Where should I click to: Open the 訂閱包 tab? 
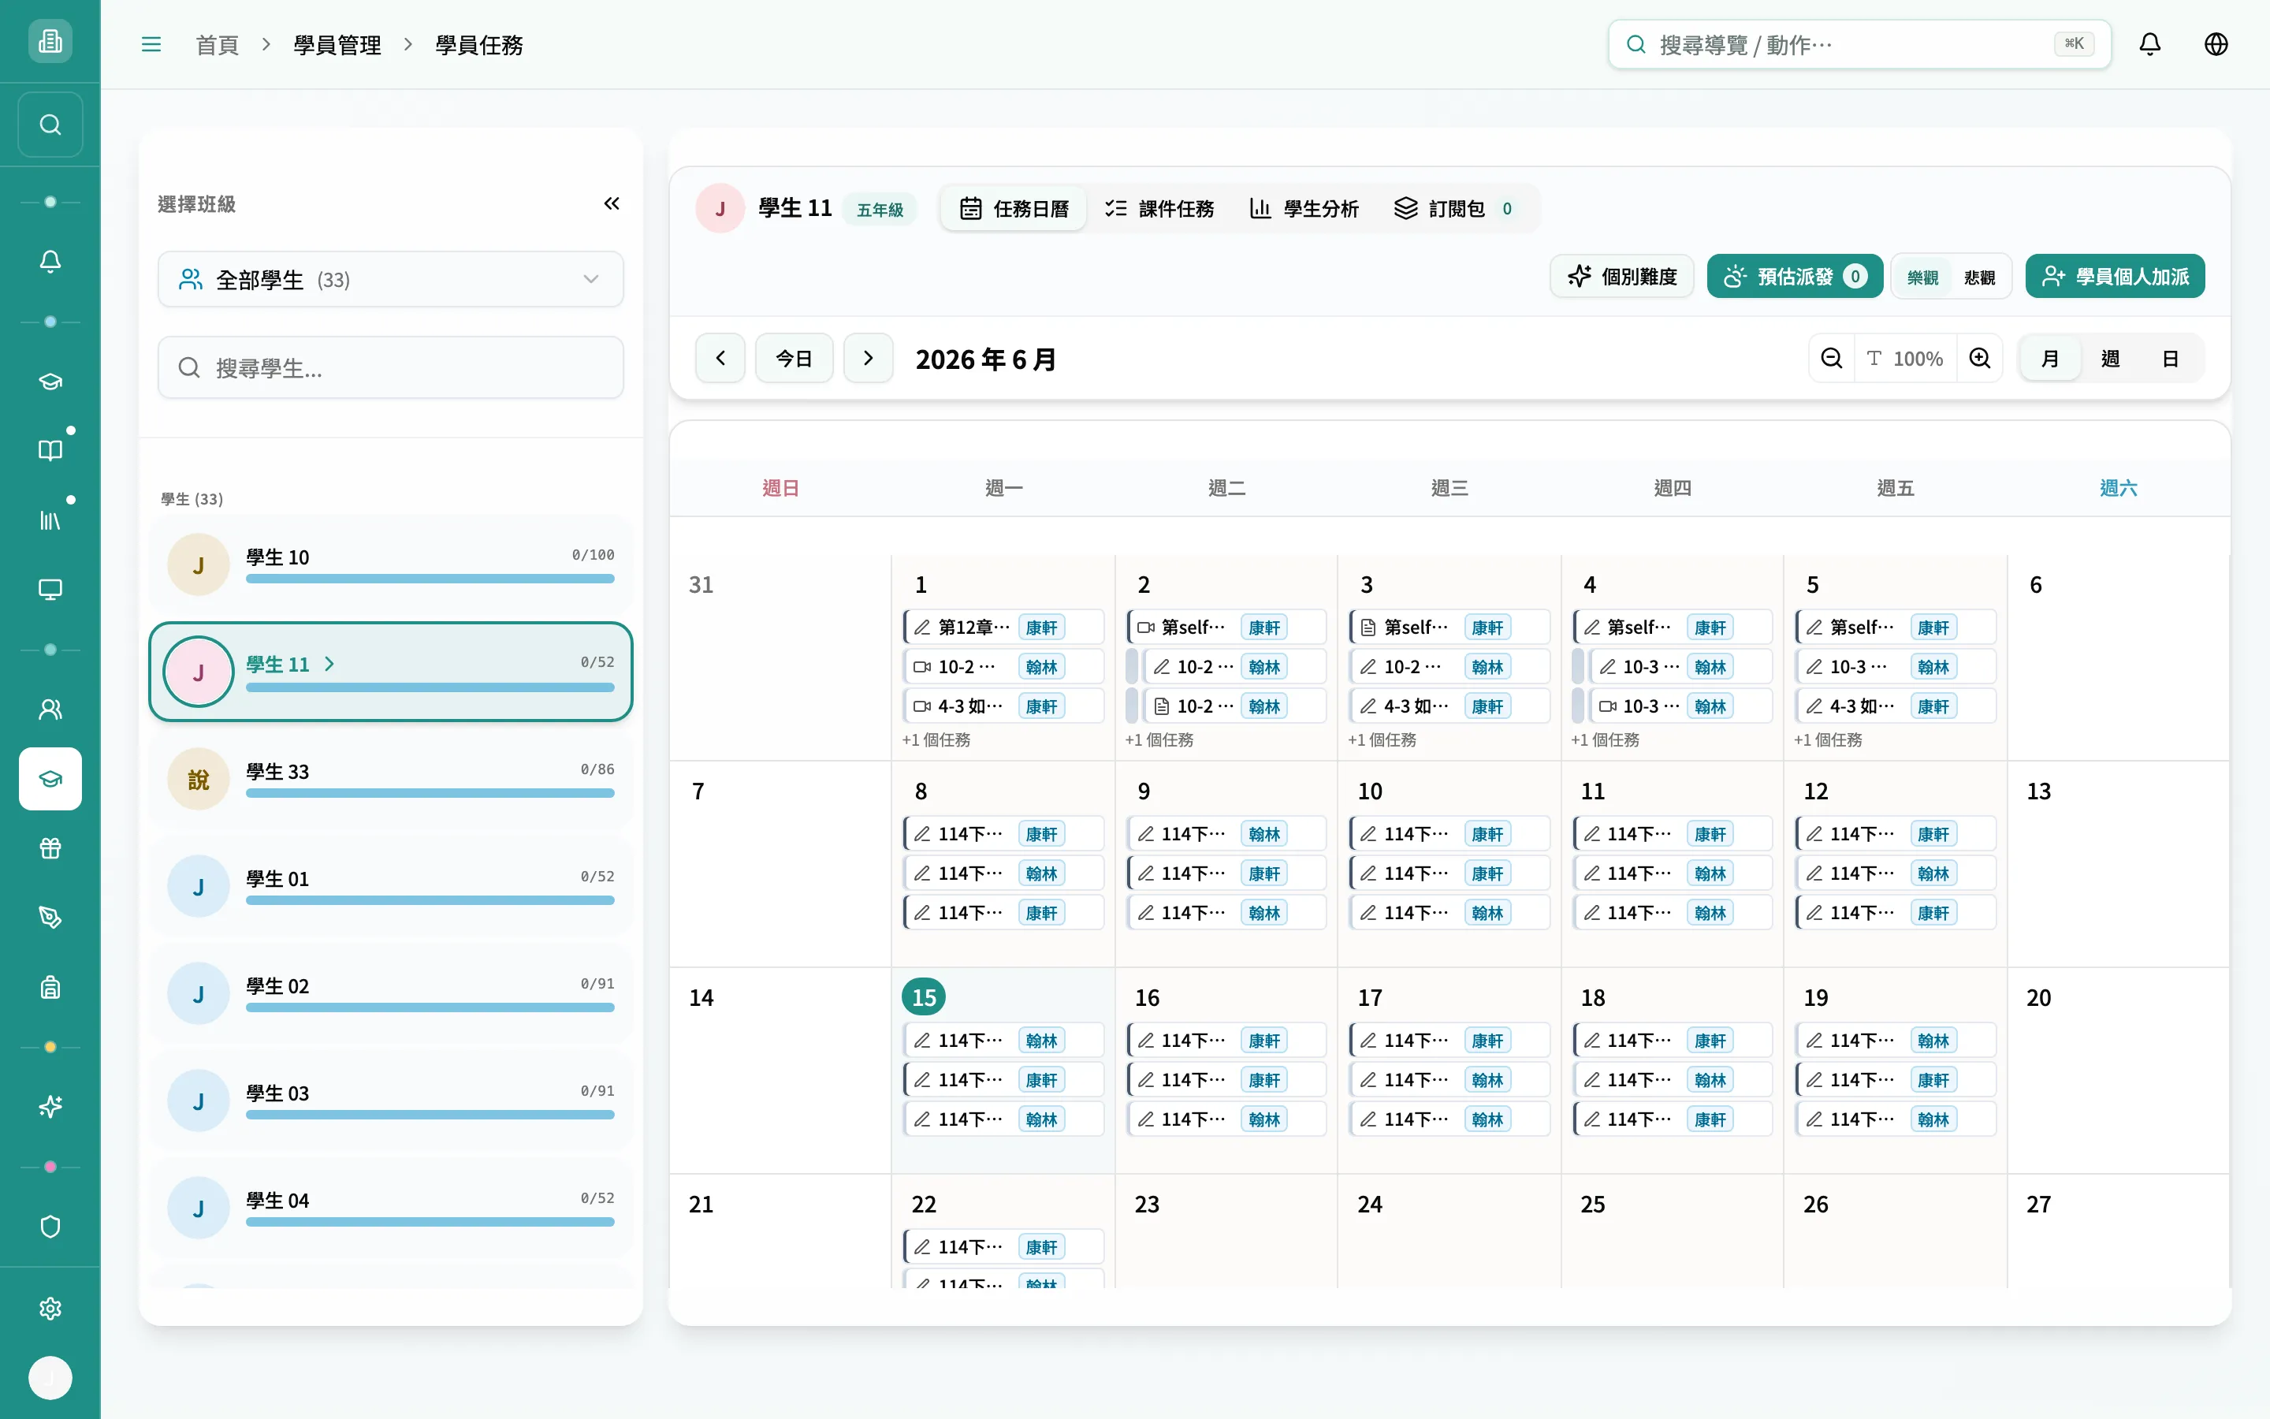(x=1454, y=208)
